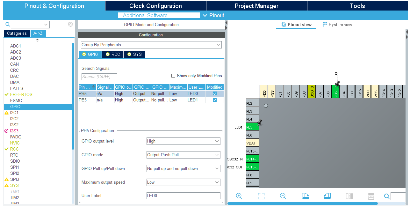Click the PE4 pin on chip
410x207 pixels.
coord(253,119)
